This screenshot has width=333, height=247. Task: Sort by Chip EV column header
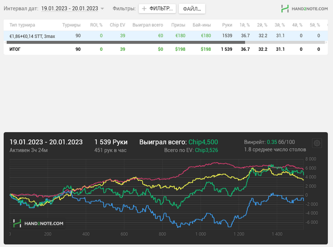118,25
